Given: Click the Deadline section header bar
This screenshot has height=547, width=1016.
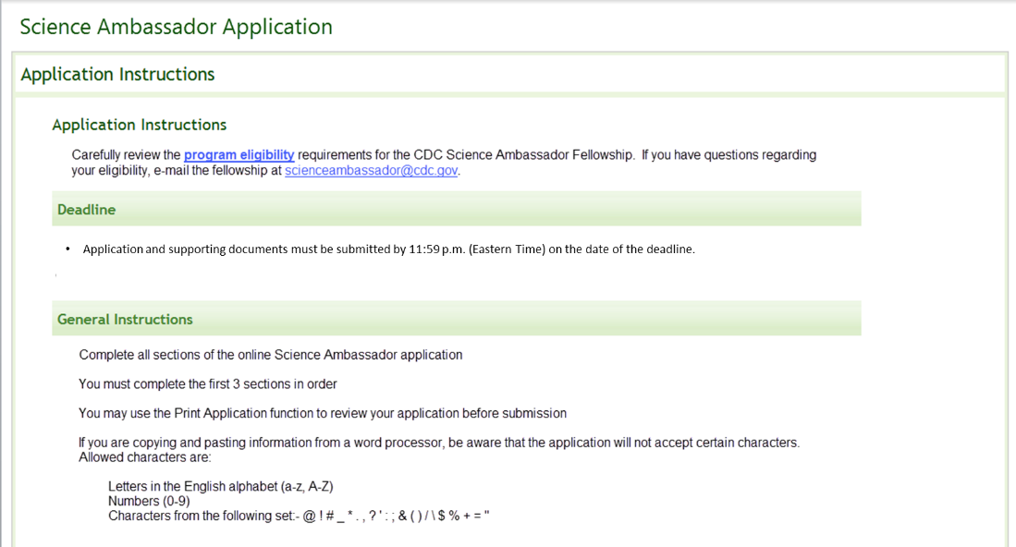Looking at the screenshot, I should click(457, 210).
